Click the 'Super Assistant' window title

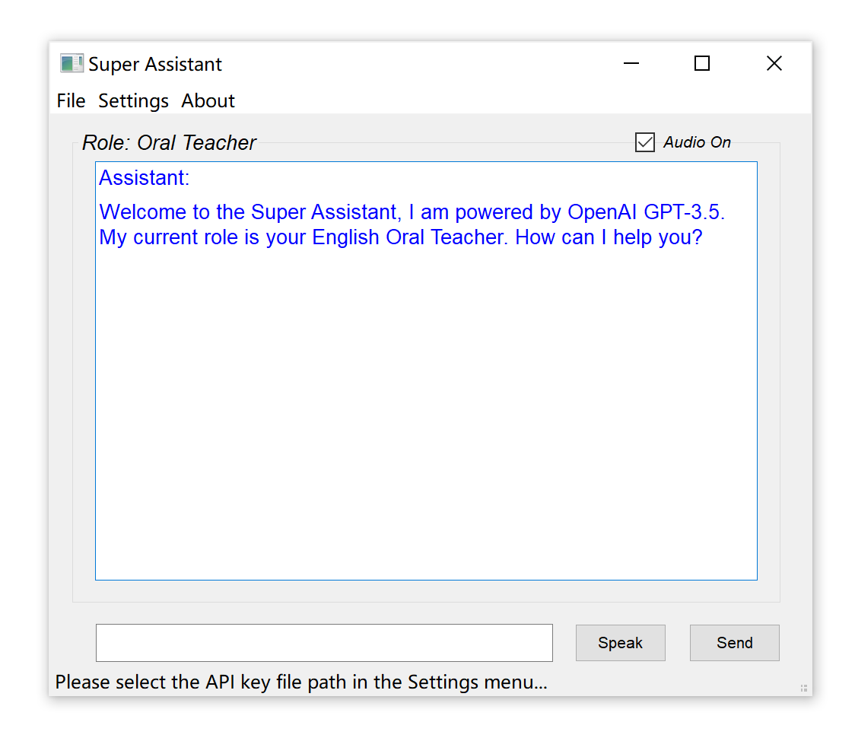pyautogui.click(x=155, y=64)
